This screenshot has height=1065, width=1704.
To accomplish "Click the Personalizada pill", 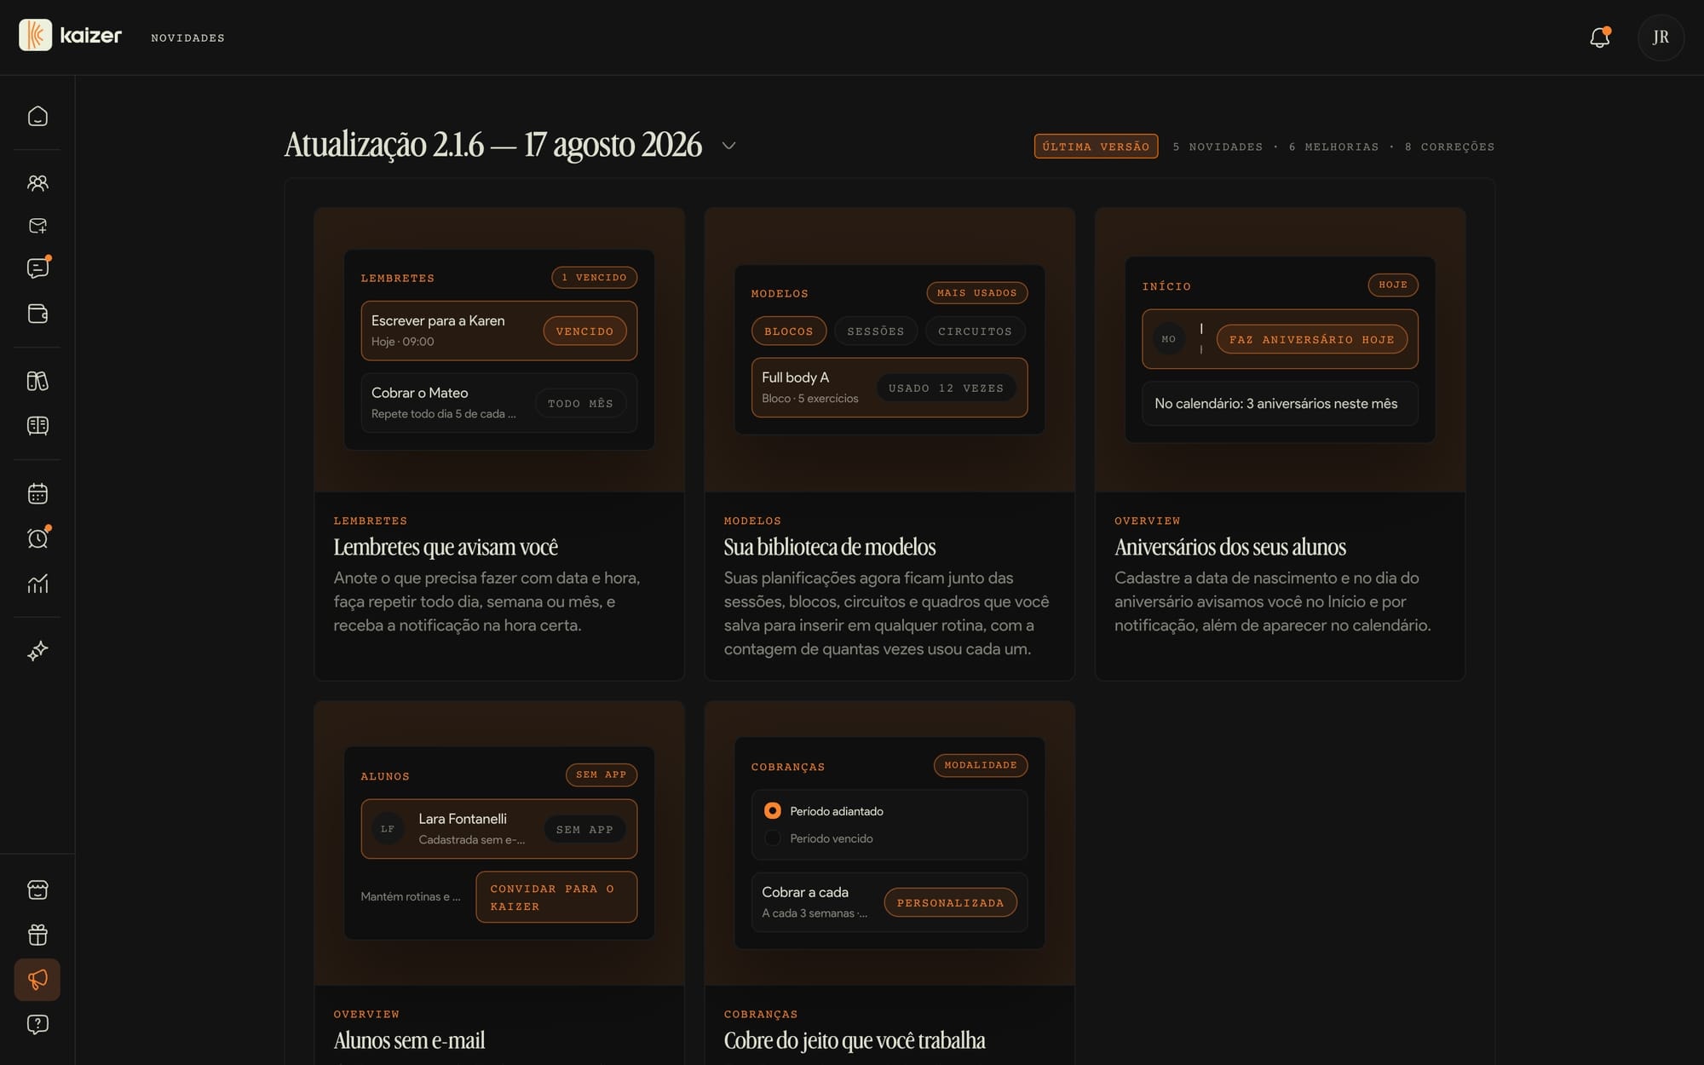I will (950, 903).
